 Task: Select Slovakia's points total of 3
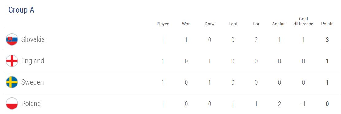(327, 40)
